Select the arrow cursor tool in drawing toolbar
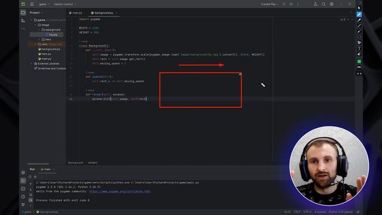The width and height of the screenshot is (382, 215). click(x=359, y=8)
